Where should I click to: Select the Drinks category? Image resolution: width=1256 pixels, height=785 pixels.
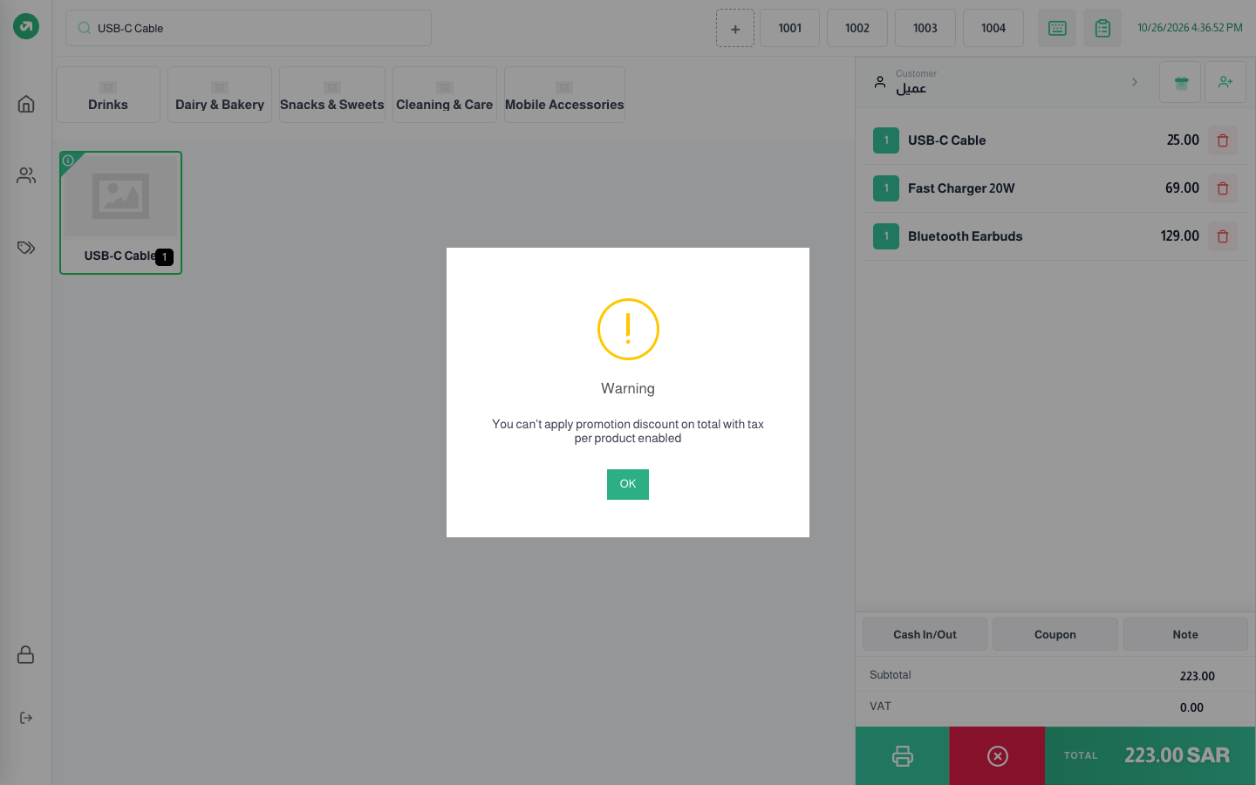(x=108, y=94)
